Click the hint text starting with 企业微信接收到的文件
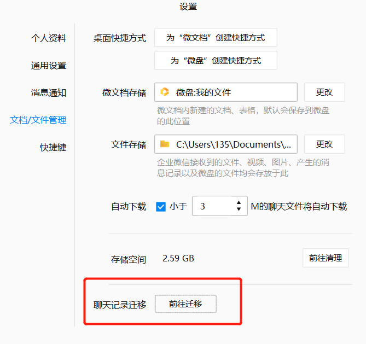 coord(243,167)
